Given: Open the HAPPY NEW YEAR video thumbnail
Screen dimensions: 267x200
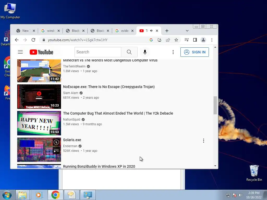Looking at the screenshot, I should coord(39,123).
